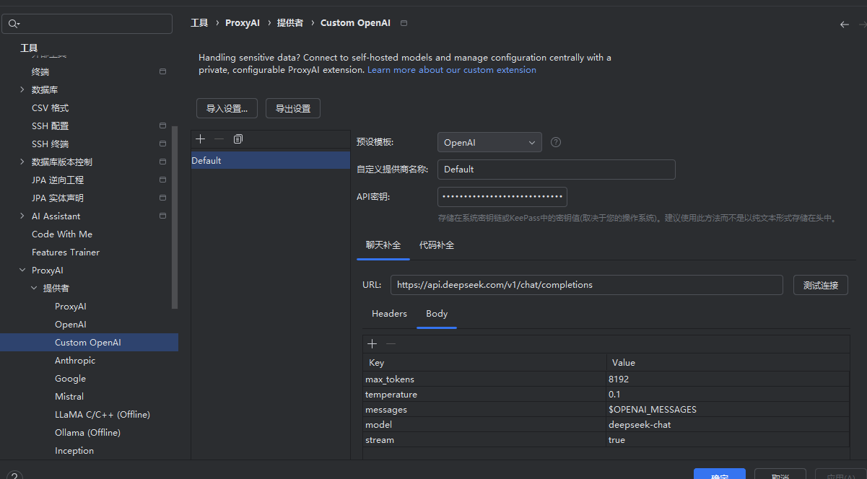867x479 pixels.
Task: Open the help question mark at bottom left
Action: [15, 475]
